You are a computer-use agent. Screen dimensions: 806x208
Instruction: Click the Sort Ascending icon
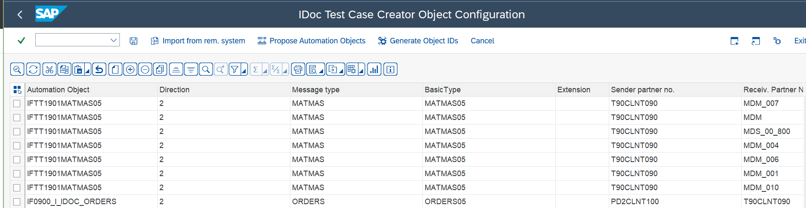click(176, 69)
